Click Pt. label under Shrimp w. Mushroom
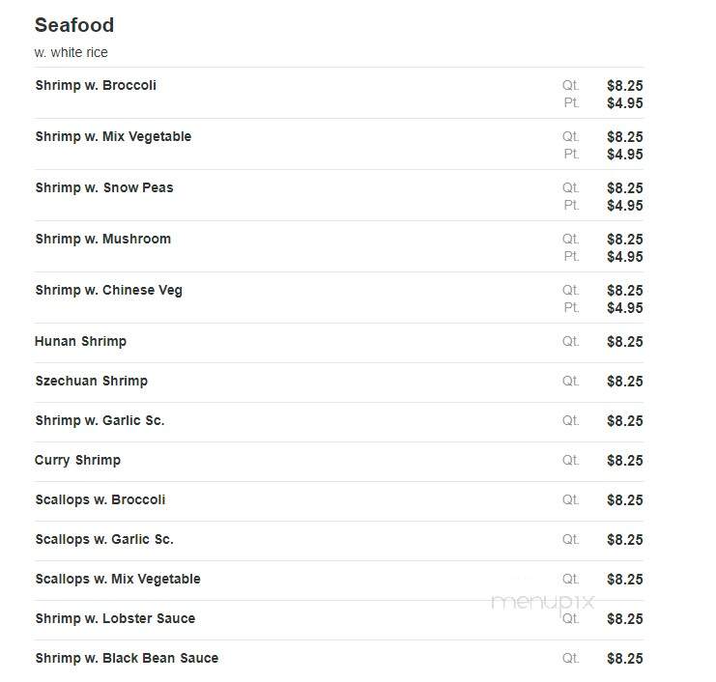The image size is (716, 682). (571, 257)
